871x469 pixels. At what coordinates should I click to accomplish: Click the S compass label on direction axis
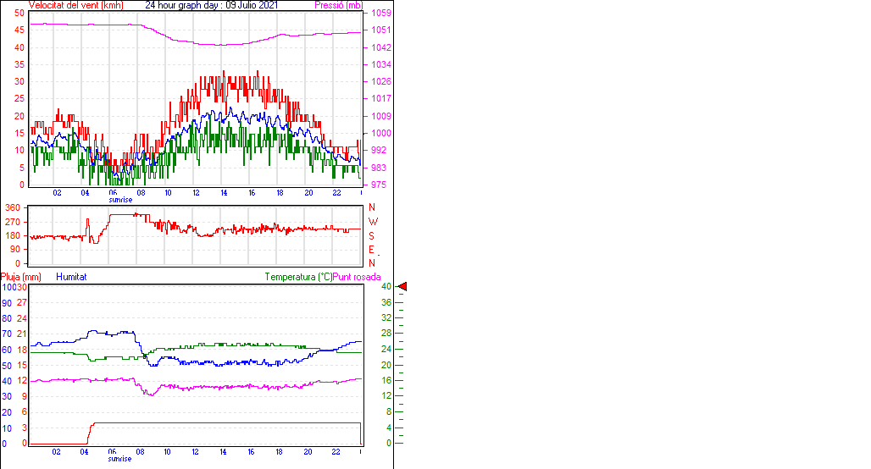click(x=371, y=236)
